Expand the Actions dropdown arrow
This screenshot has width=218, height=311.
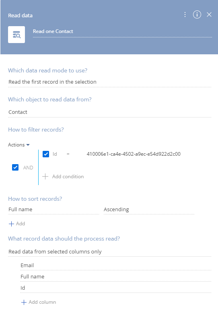point(28,145)
